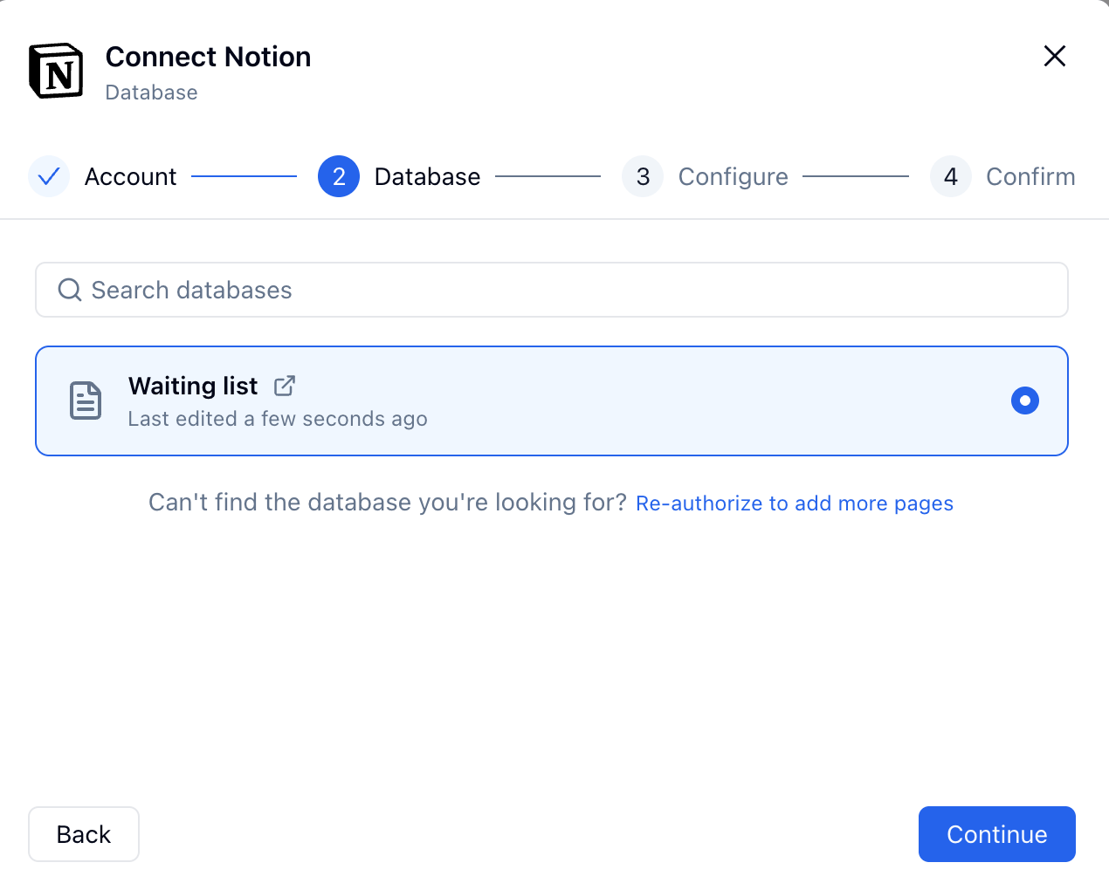
Task: Close the Connect Notion dialog
Action: tap(1055, 56)
